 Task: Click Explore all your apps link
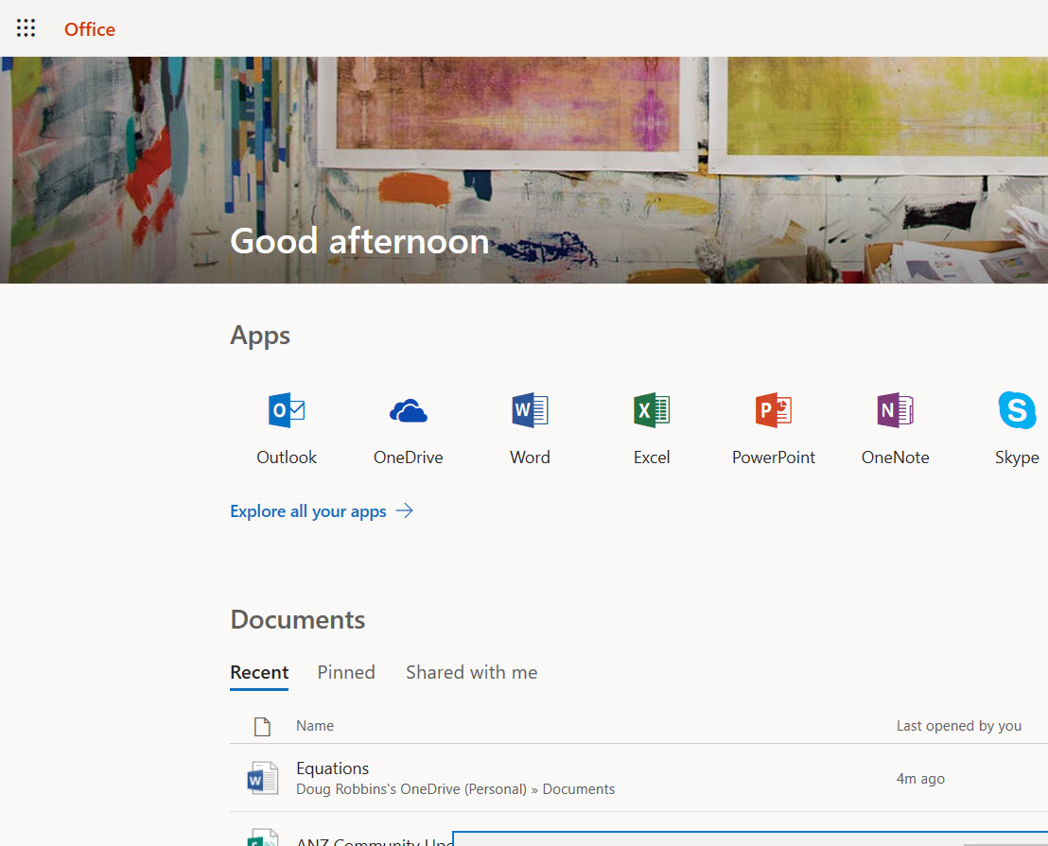click(x=308, y=511)
